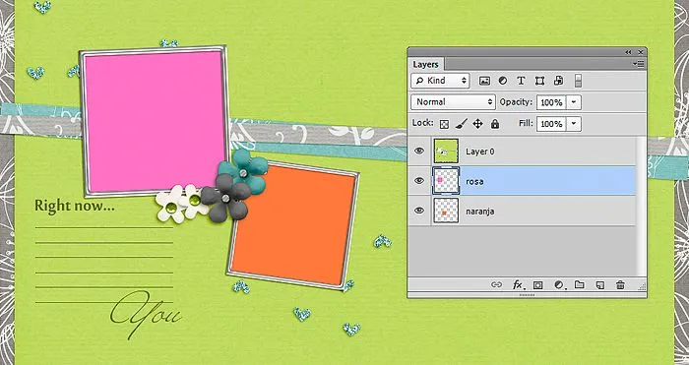Open the Fill slider dropdown arrow

point(574,124)
